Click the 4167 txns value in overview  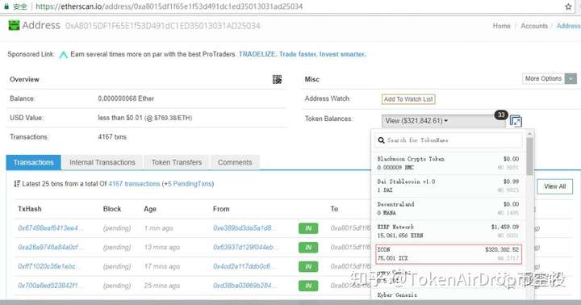[112, 137]
